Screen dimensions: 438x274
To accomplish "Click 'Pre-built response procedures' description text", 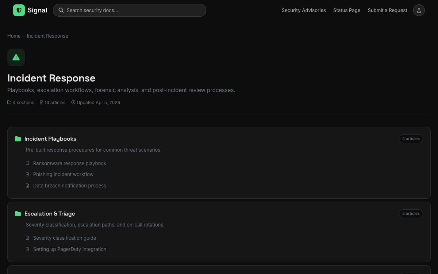I will [94, 150].
